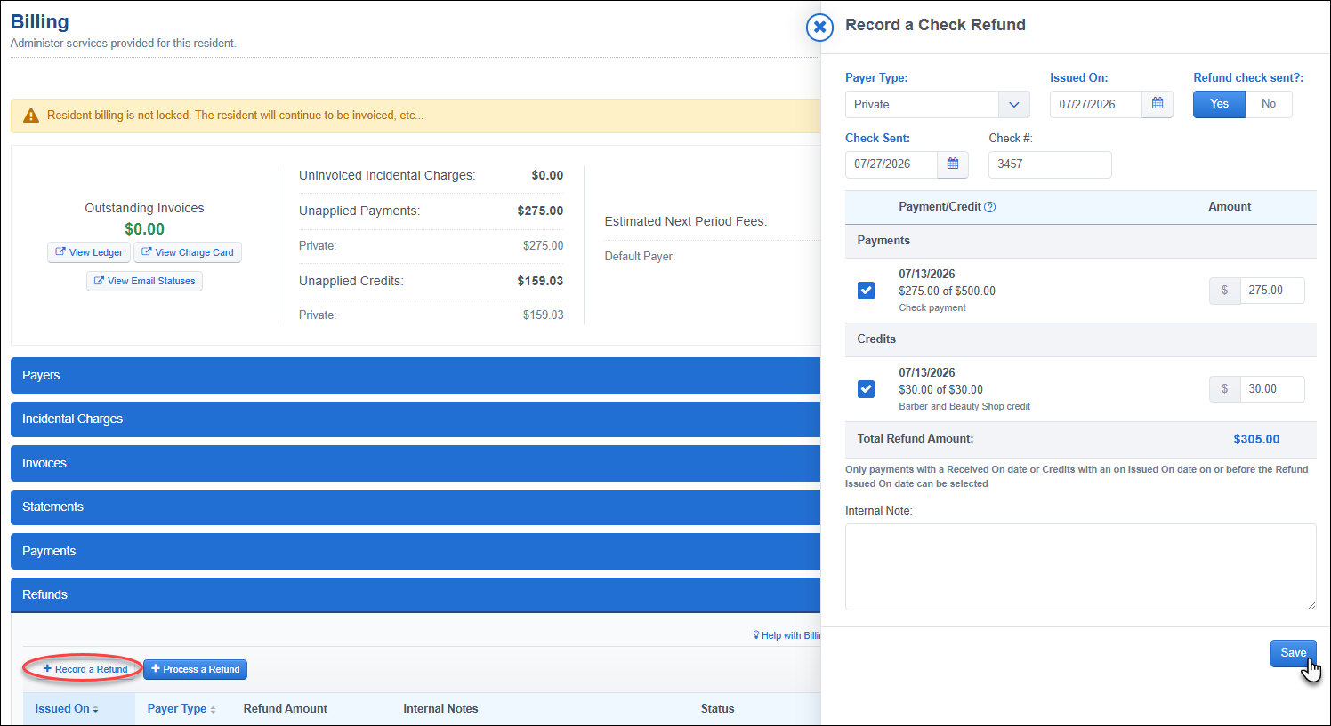Click the Refund Amount column header
The width and height of the screenshot is (1331, 726).
pos(286,708)
